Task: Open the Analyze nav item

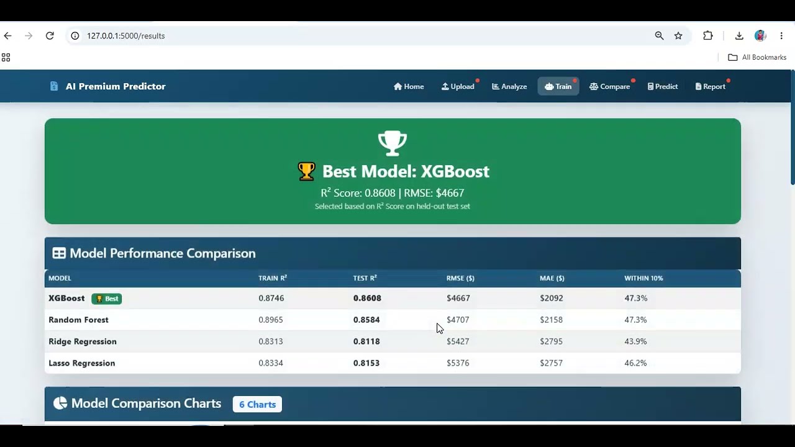Action: click(509, 86)
